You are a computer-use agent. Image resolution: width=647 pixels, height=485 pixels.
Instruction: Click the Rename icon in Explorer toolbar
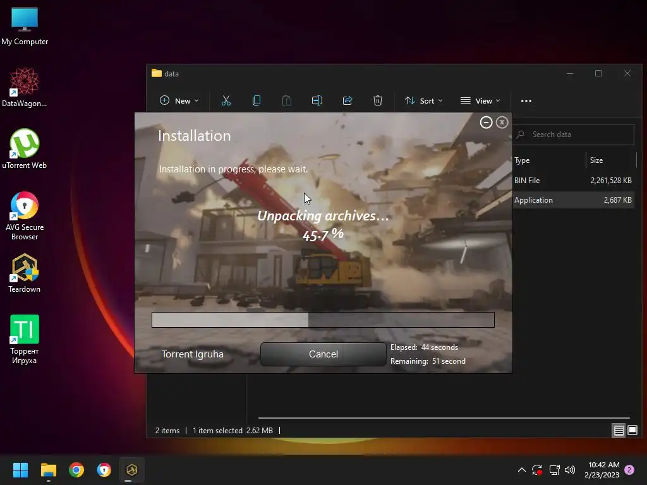click(317, 100)
